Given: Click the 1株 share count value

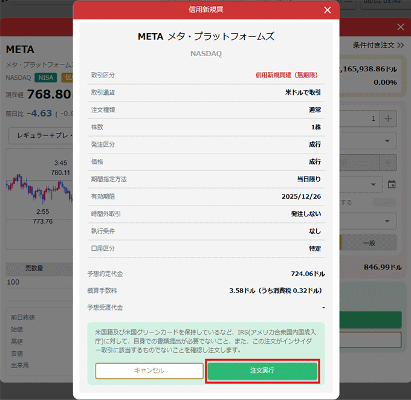Looking at the screenshot, I should pos(316,127).
